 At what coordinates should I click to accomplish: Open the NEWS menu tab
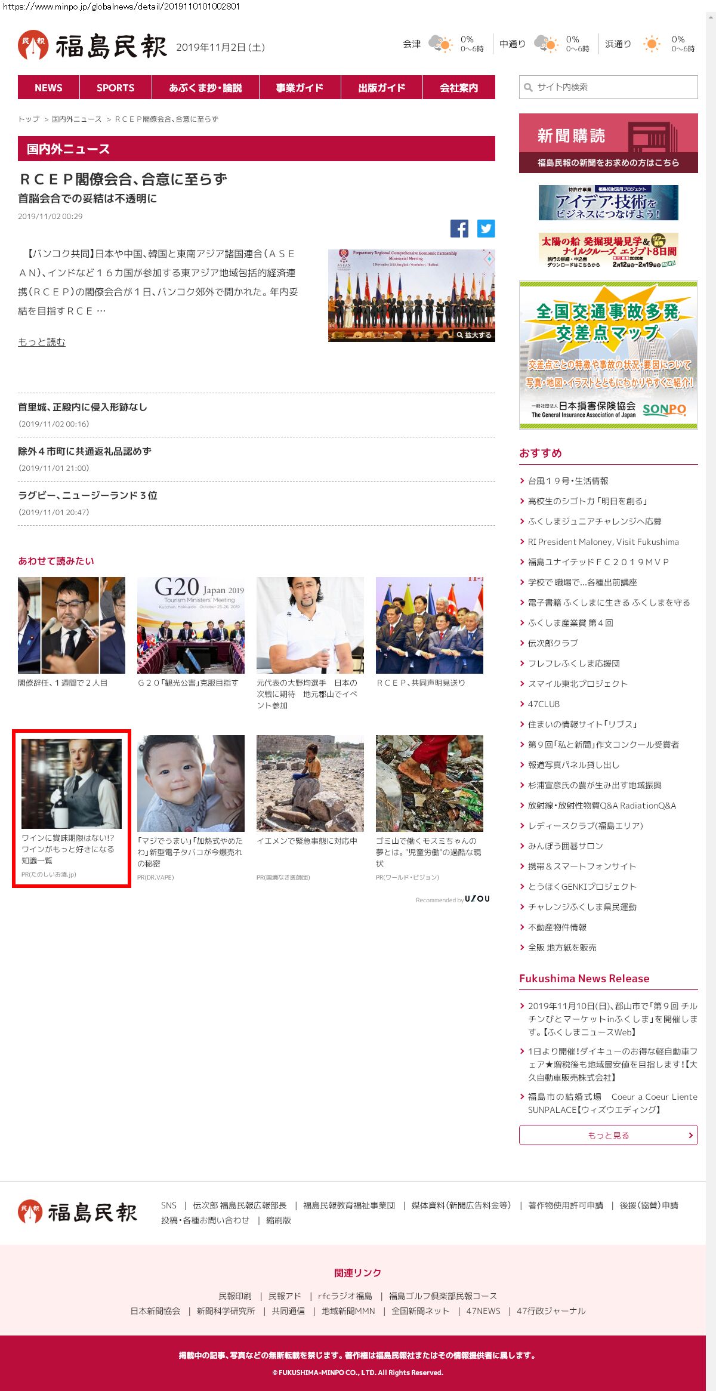[48, 88]
